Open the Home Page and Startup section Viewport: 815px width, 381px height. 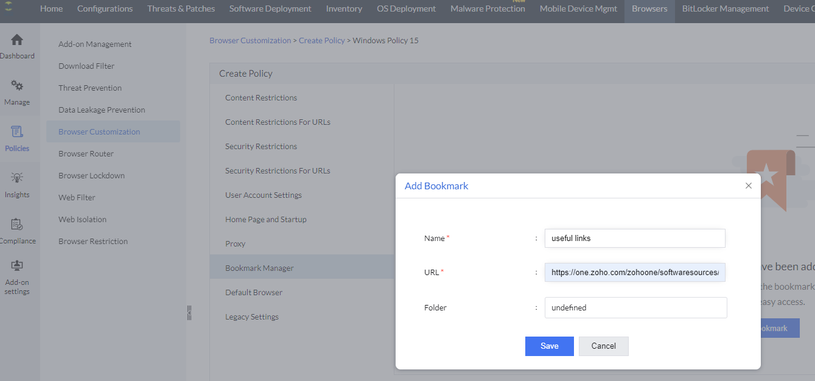coord(266,220)
